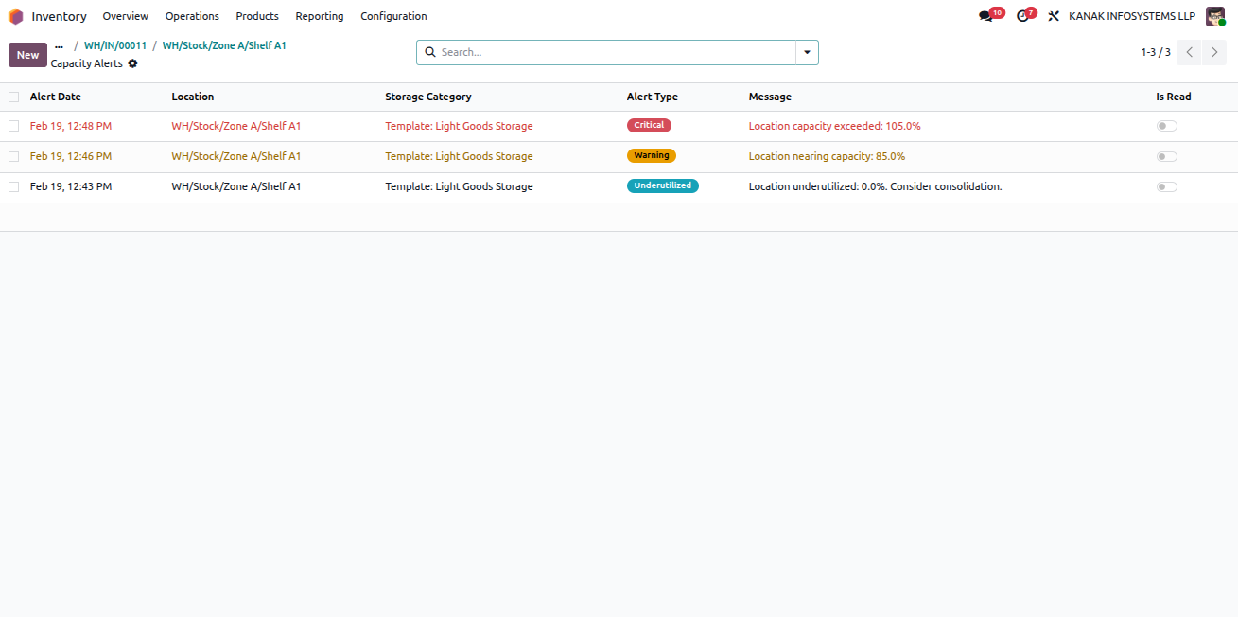Go to WH/Stock/Zone A/Shelf A1 breadcrumb

(224, 45)
